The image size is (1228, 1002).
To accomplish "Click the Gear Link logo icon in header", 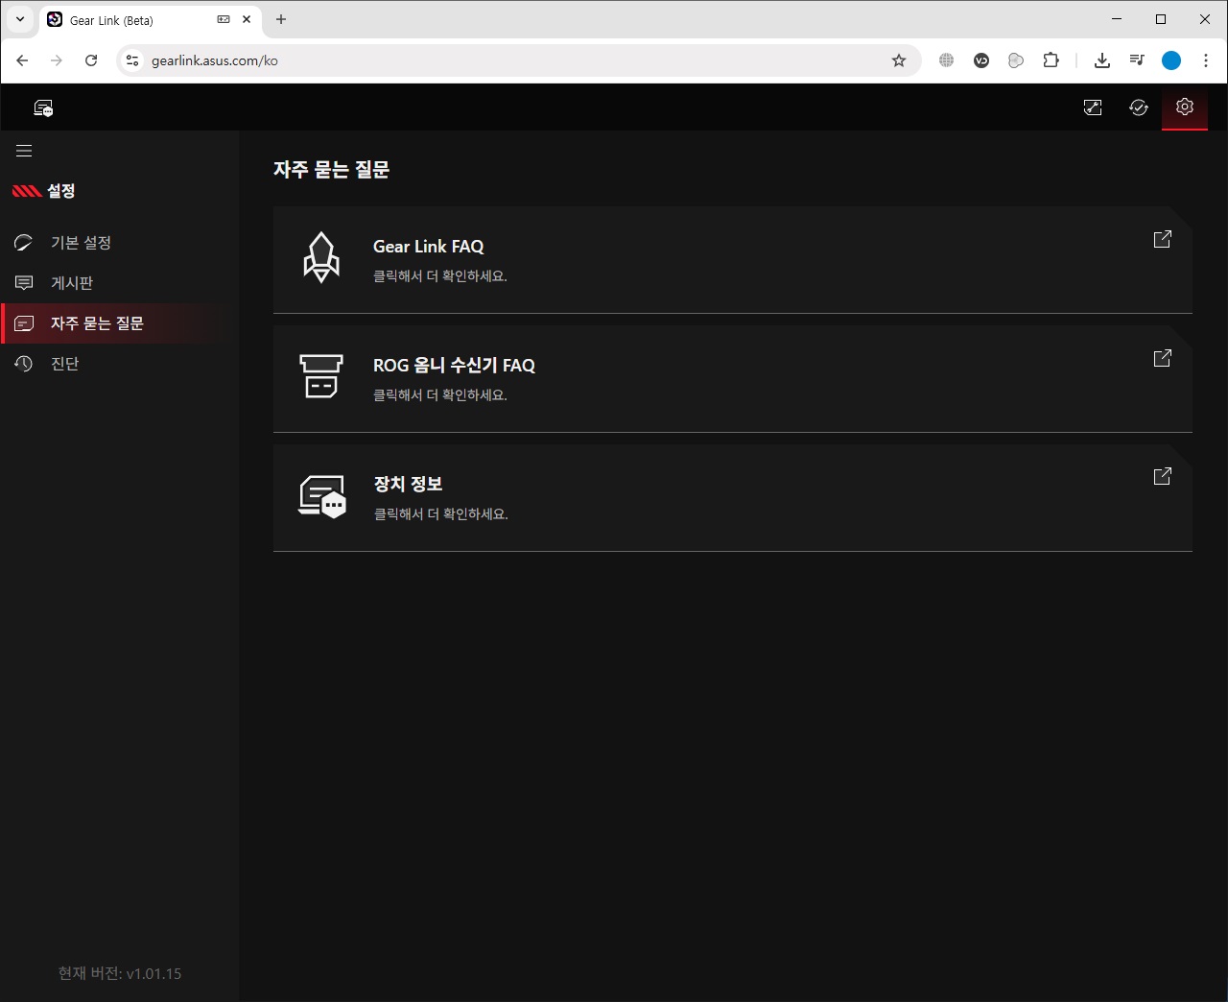I will tap(43, 108).
